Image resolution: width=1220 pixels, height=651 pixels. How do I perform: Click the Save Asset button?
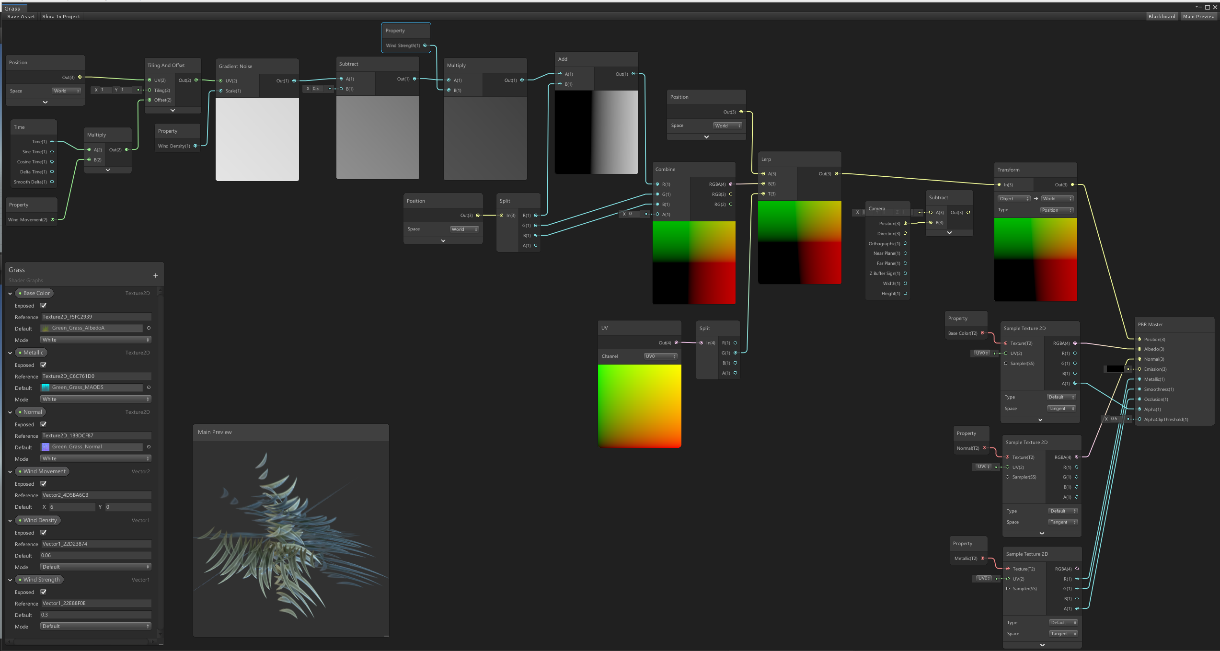21,16
